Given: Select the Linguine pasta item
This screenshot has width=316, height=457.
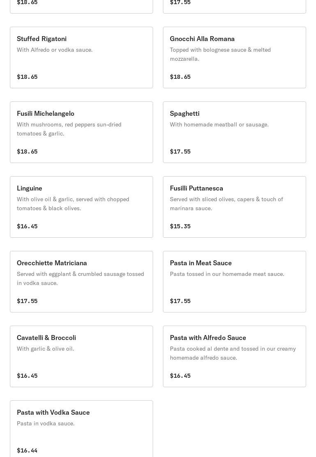Looking at the screenshot, I should [x=81, y=207].
